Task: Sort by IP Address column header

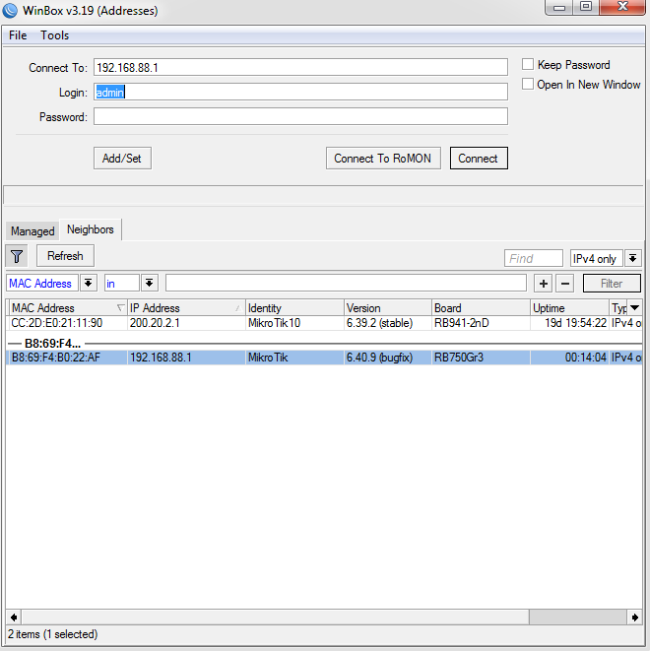Action: click(186, 308)
